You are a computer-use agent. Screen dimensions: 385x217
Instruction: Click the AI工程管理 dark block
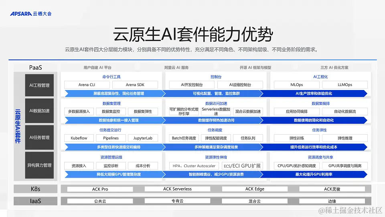pos(39,85)
